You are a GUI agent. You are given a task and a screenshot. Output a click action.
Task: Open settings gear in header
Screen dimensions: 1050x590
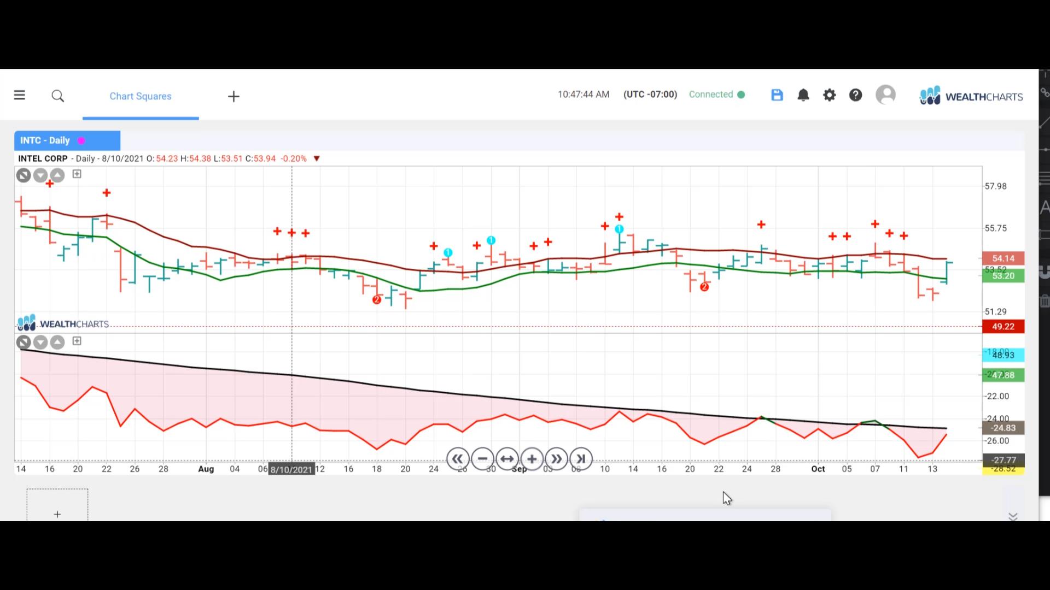tap(830, 95)
